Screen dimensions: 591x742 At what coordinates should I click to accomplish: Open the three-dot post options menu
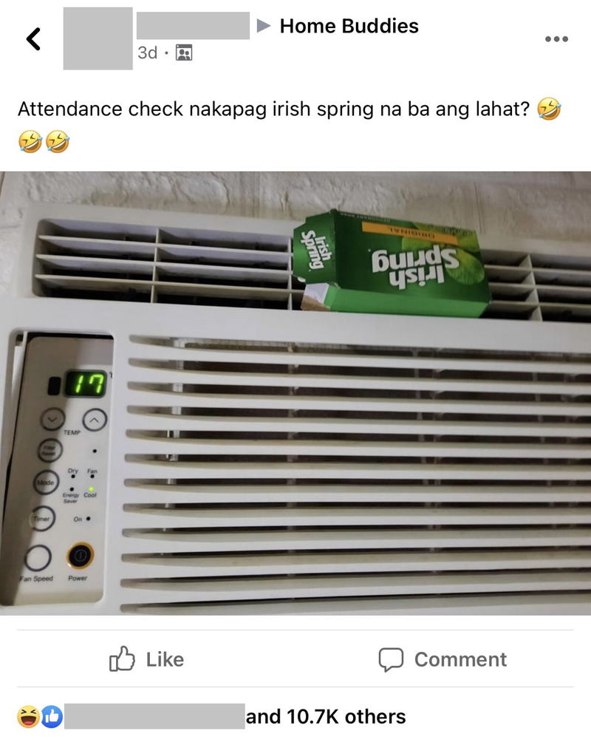pos(556,39)
